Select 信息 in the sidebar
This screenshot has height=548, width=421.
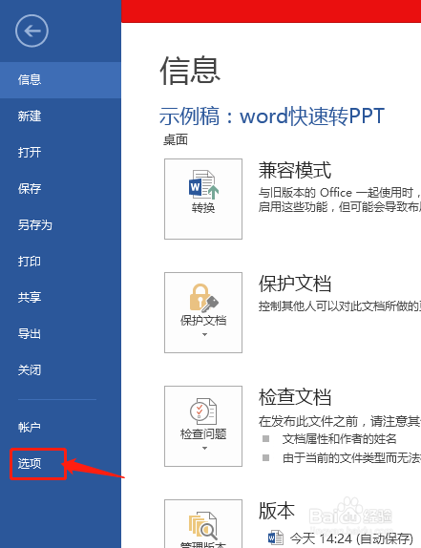click(x=60, y=80)
